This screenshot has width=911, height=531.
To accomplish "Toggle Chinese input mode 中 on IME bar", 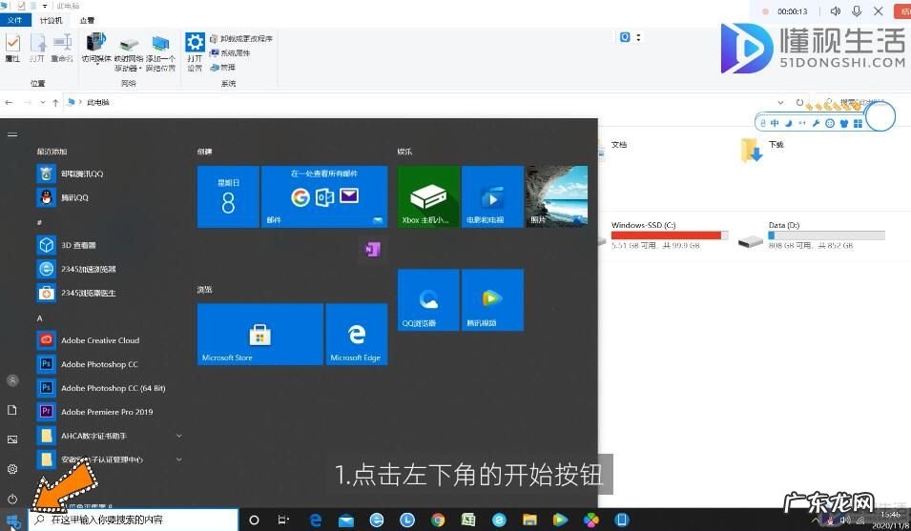I will pos(775,123).
